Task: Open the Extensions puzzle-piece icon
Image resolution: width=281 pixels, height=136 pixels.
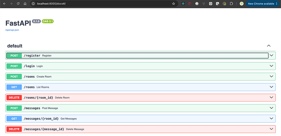Action: tap(231, 4)
